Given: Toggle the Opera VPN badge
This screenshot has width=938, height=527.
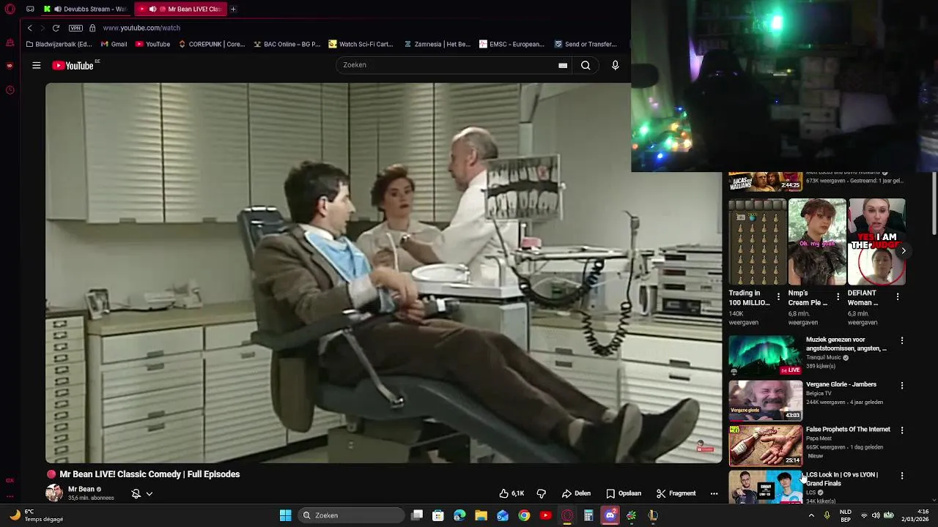Looking at the screenshot, I should click(75, 28).
